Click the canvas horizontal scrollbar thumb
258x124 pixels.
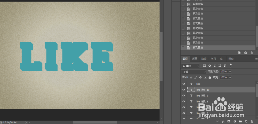point(95,122)
